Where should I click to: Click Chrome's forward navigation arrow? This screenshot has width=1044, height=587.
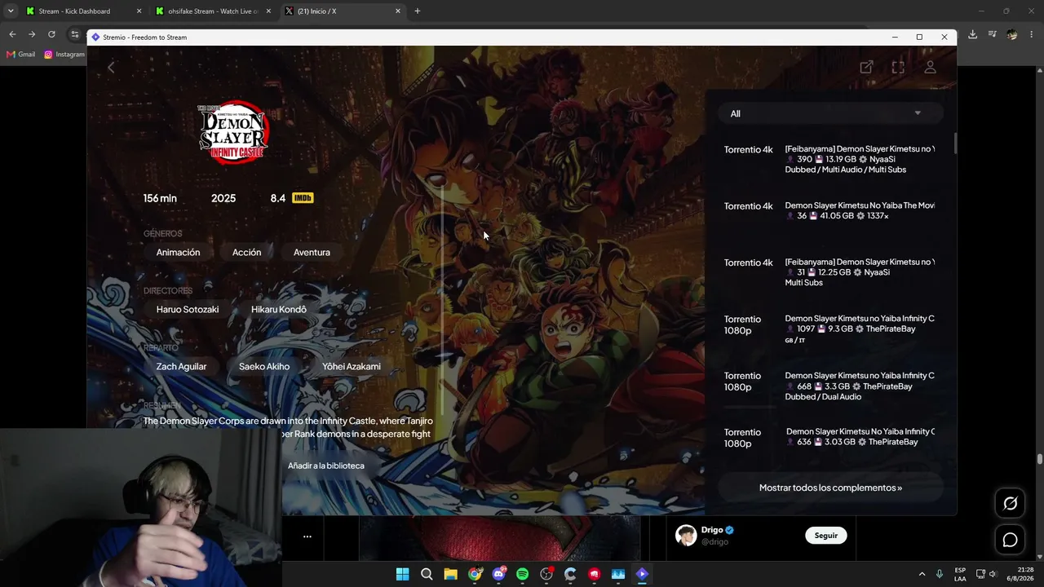32,34
